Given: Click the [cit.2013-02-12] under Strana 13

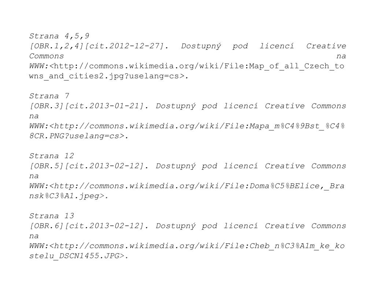Looking at the screenshot, I should coord(104,226).
